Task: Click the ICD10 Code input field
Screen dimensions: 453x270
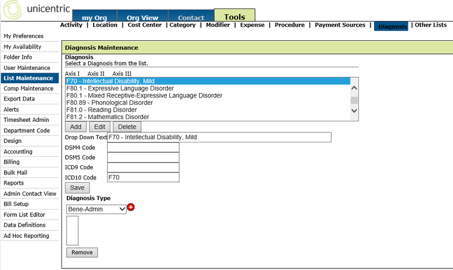Action: 143,177
